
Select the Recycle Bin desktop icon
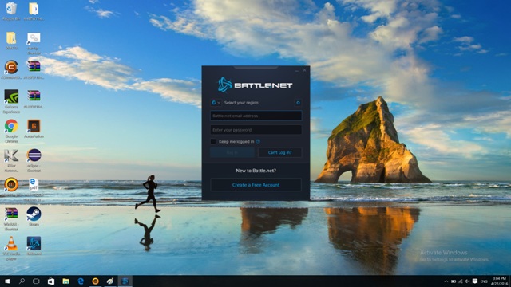click(11, 11)
